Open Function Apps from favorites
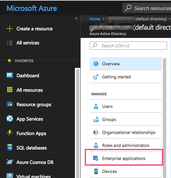Screen dimensions: 171x178 click(x=31, y=134)
